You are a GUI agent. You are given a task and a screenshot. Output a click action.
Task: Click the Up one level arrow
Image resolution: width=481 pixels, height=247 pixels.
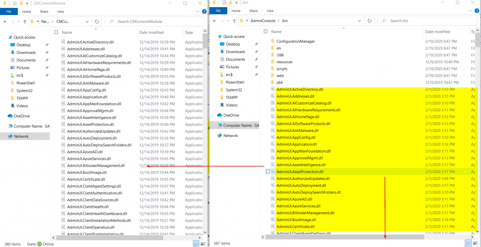[x=24, y=21]
